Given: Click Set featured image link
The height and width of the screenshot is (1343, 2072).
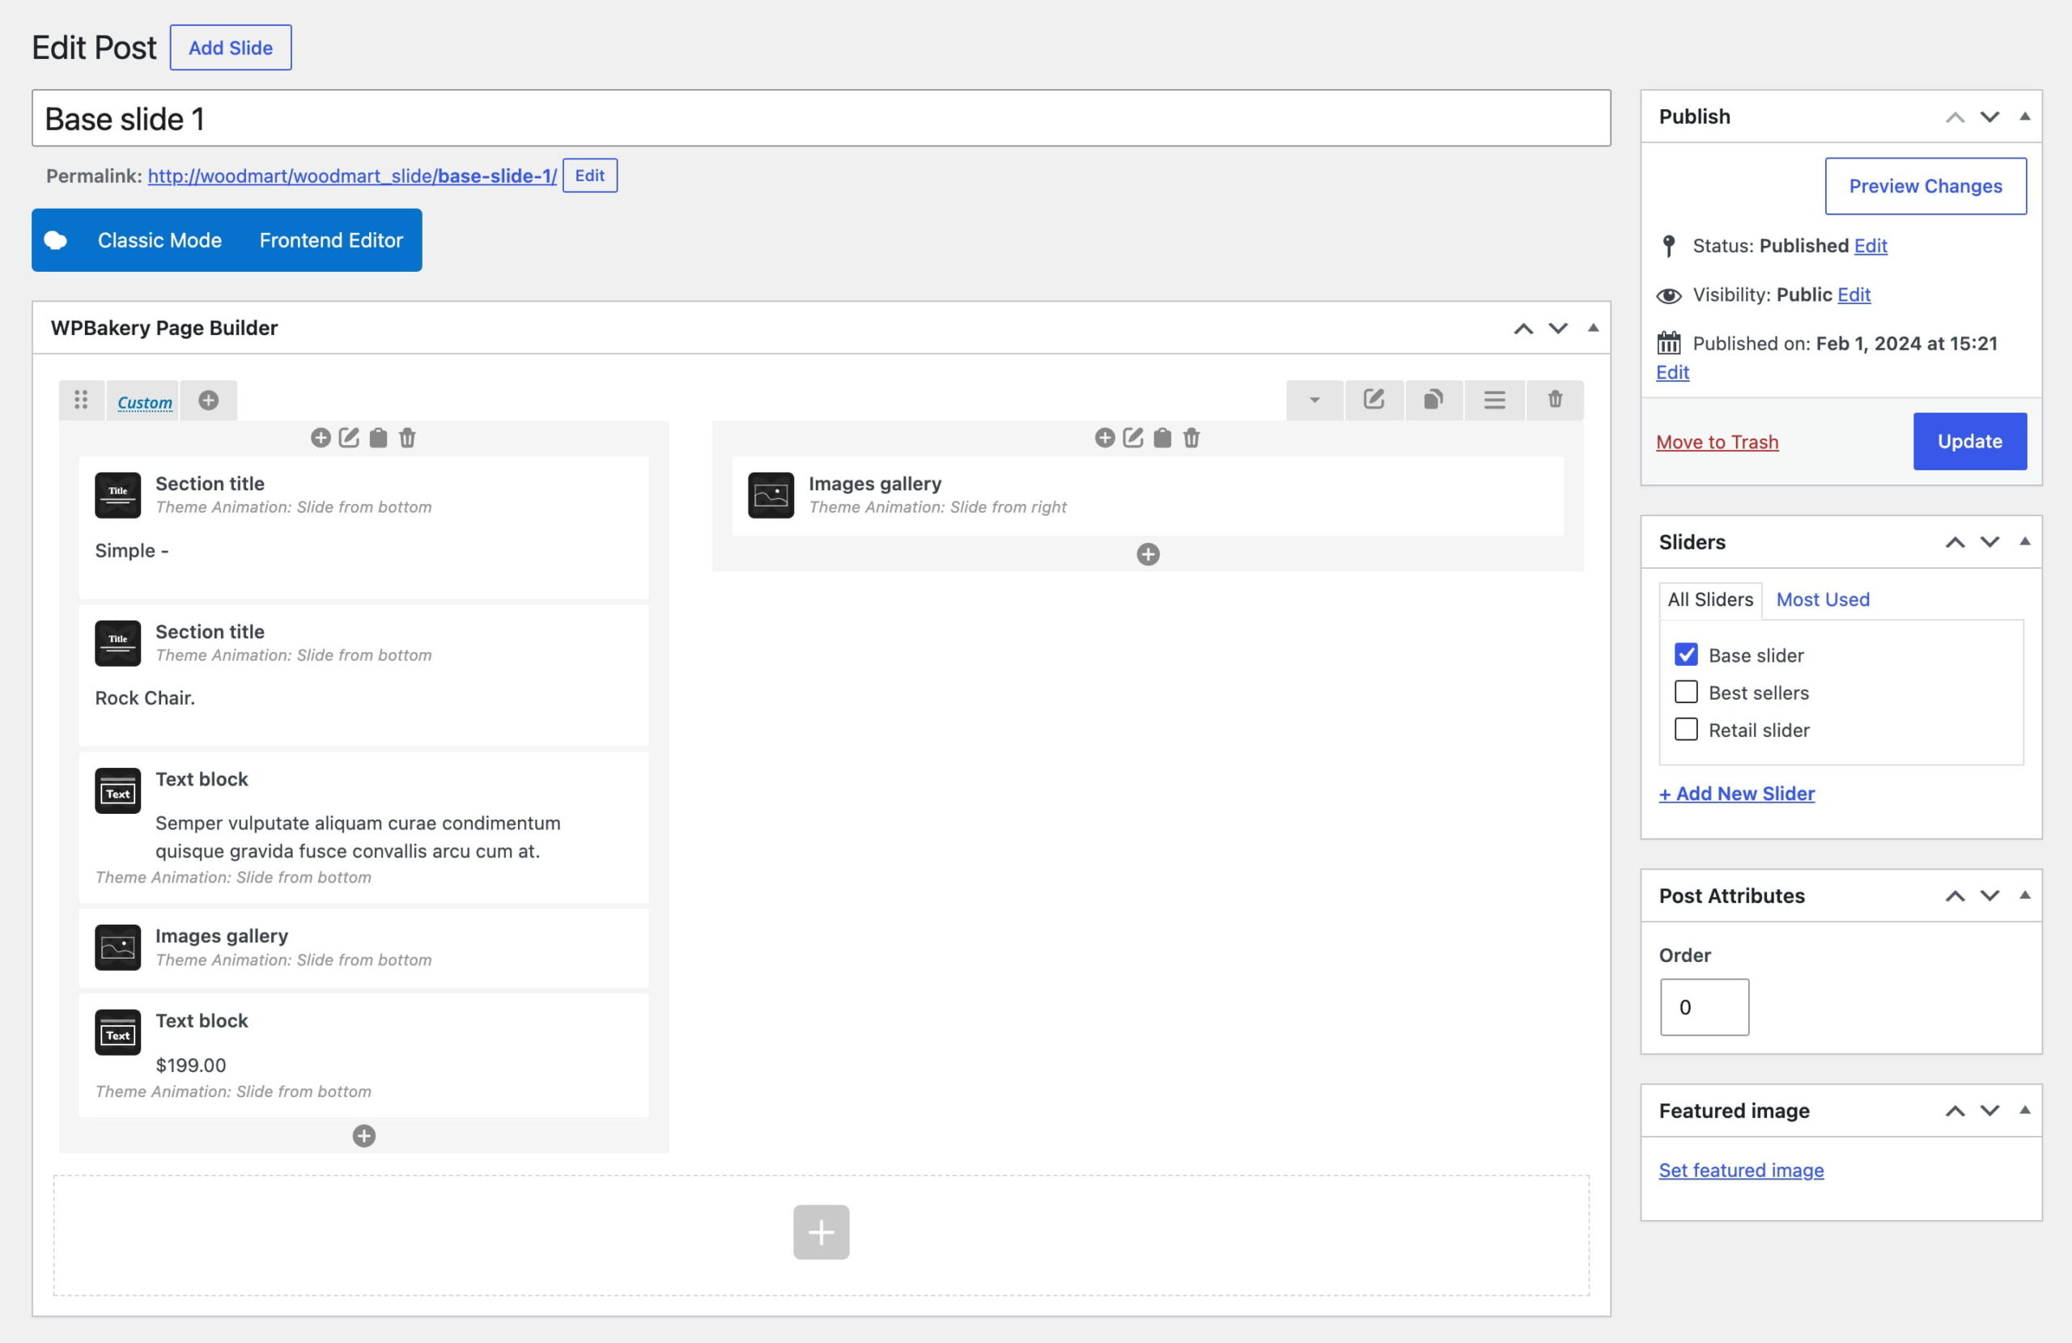Looking at the screenshot, I should pyautogui.click(x=1741, y=1171).
